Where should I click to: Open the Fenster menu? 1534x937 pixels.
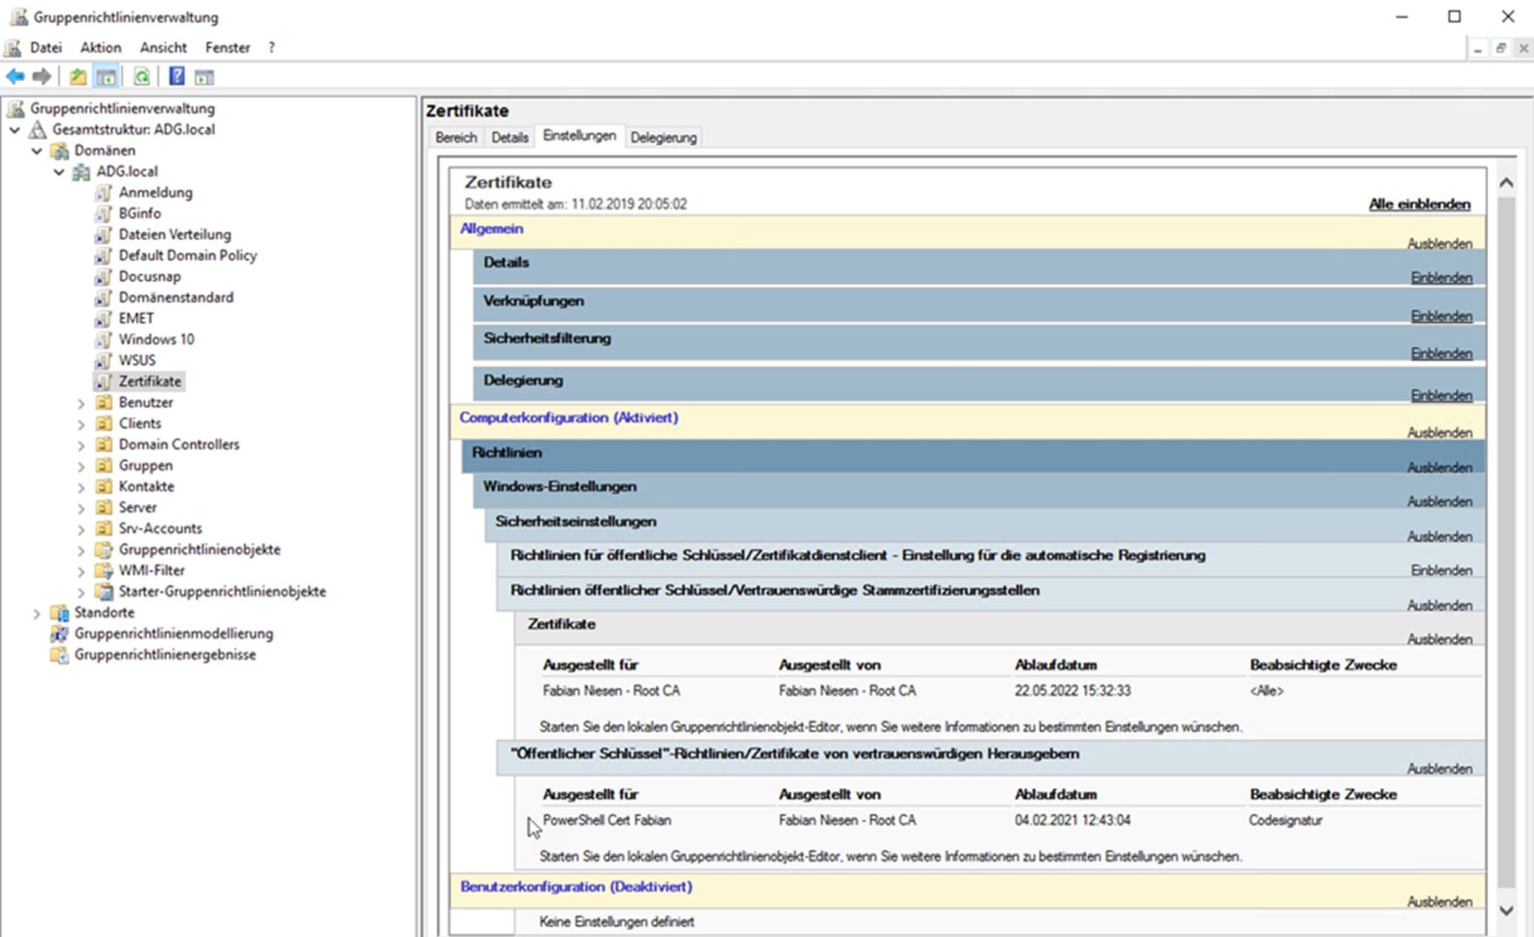point(227,48)
